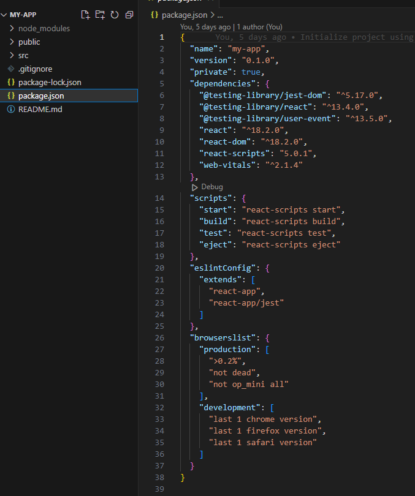Refresh the explorer with the circular arrow icon
This screenshot has width=415, height=496.
point(115,15)
